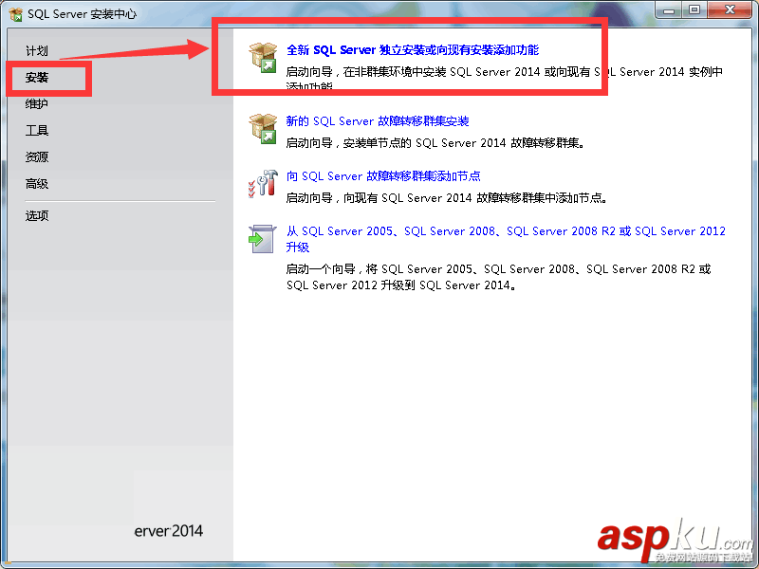Click the upgrade from SQL Server 2005 link

click(506, 239)
